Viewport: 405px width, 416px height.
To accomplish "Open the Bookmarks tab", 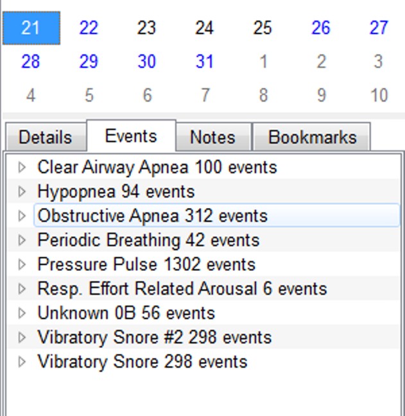I will point(312,137).
